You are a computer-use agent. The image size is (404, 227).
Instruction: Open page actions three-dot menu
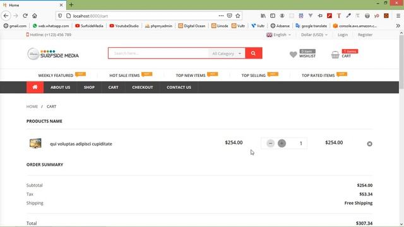(x=221, y=16)
